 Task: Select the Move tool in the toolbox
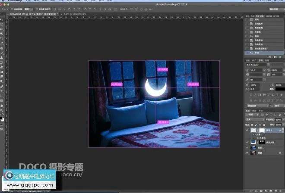click(2, 20)
